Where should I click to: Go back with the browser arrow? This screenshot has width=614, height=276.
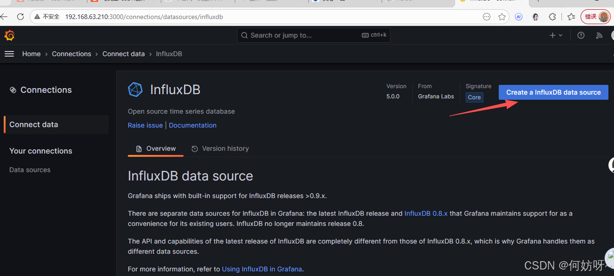click(x=4, y=17)
